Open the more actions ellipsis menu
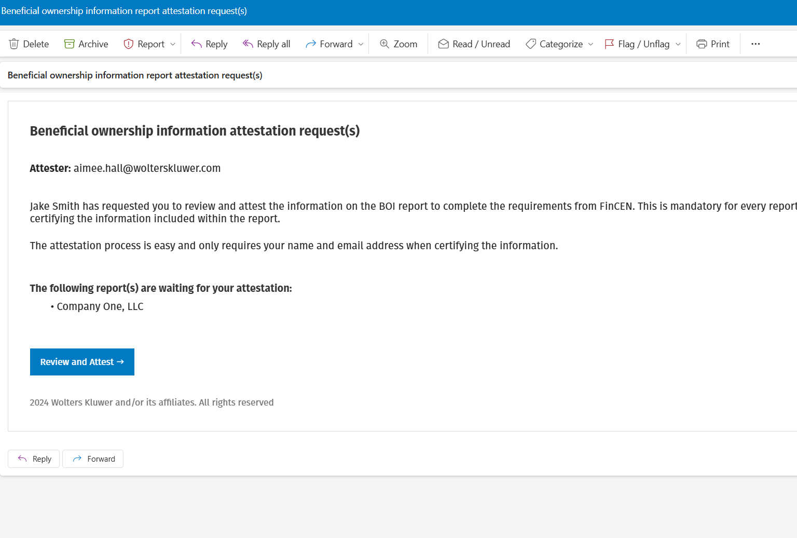 click(755, 44)
